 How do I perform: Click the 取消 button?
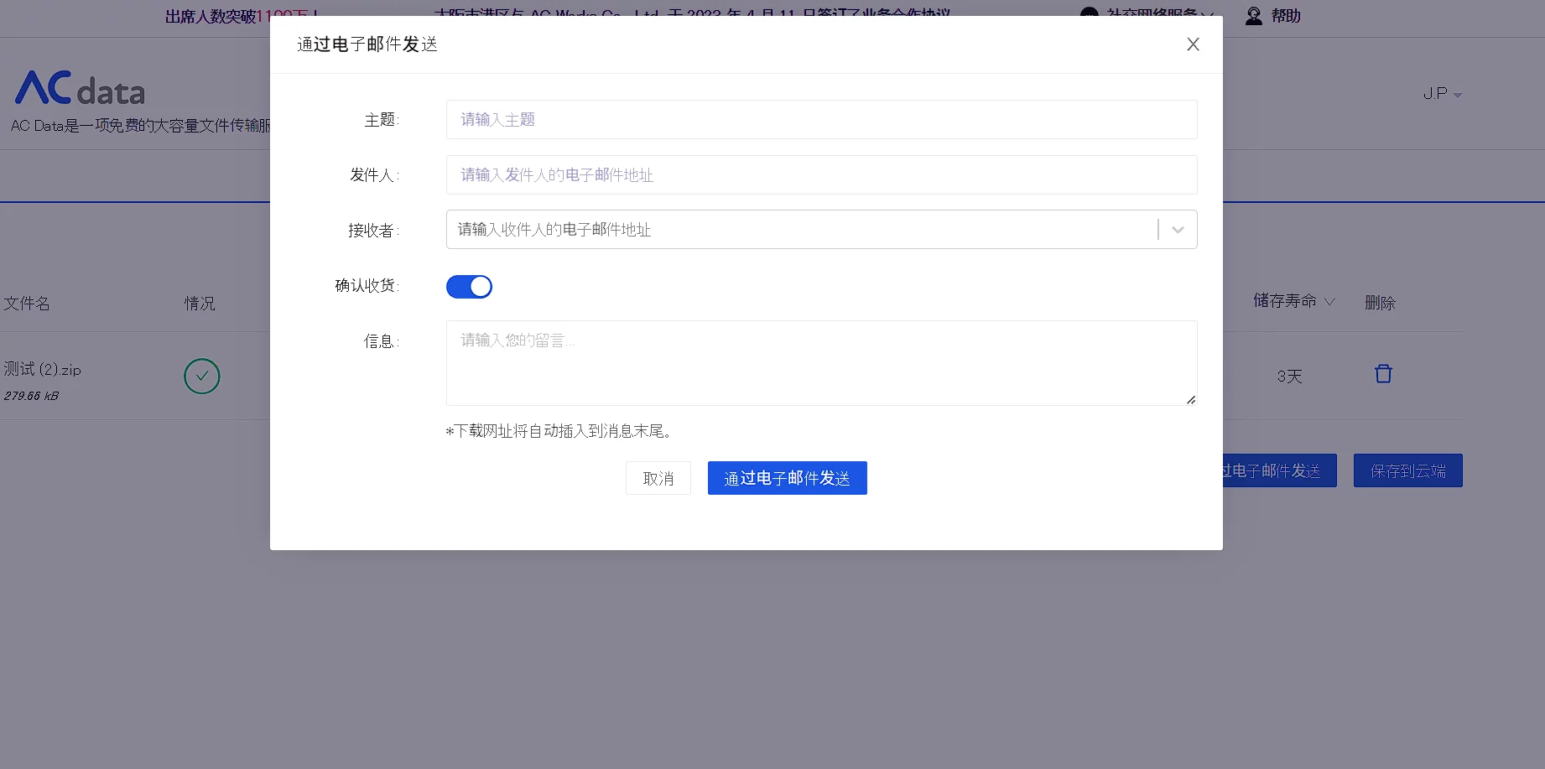tap(658, 478)
